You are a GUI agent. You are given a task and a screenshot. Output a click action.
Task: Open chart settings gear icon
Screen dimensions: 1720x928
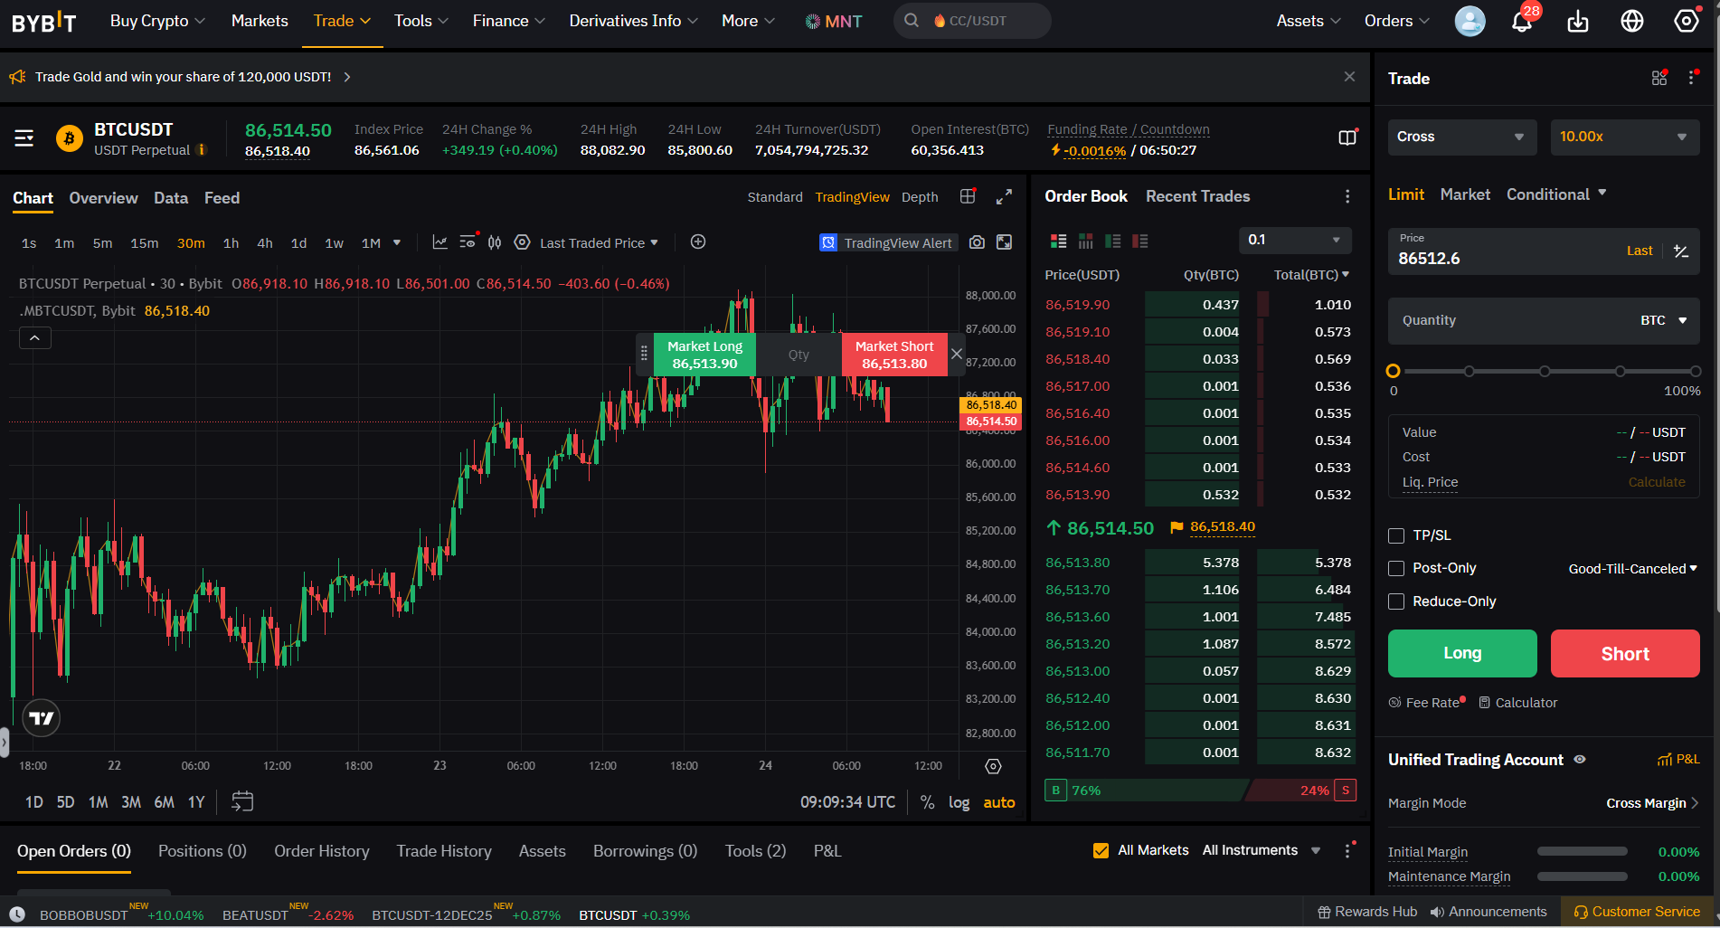click(523, 241)
